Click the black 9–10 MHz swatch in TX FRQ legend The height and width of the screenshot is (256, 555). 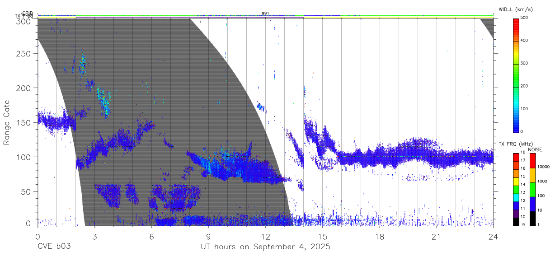(516, 222)
